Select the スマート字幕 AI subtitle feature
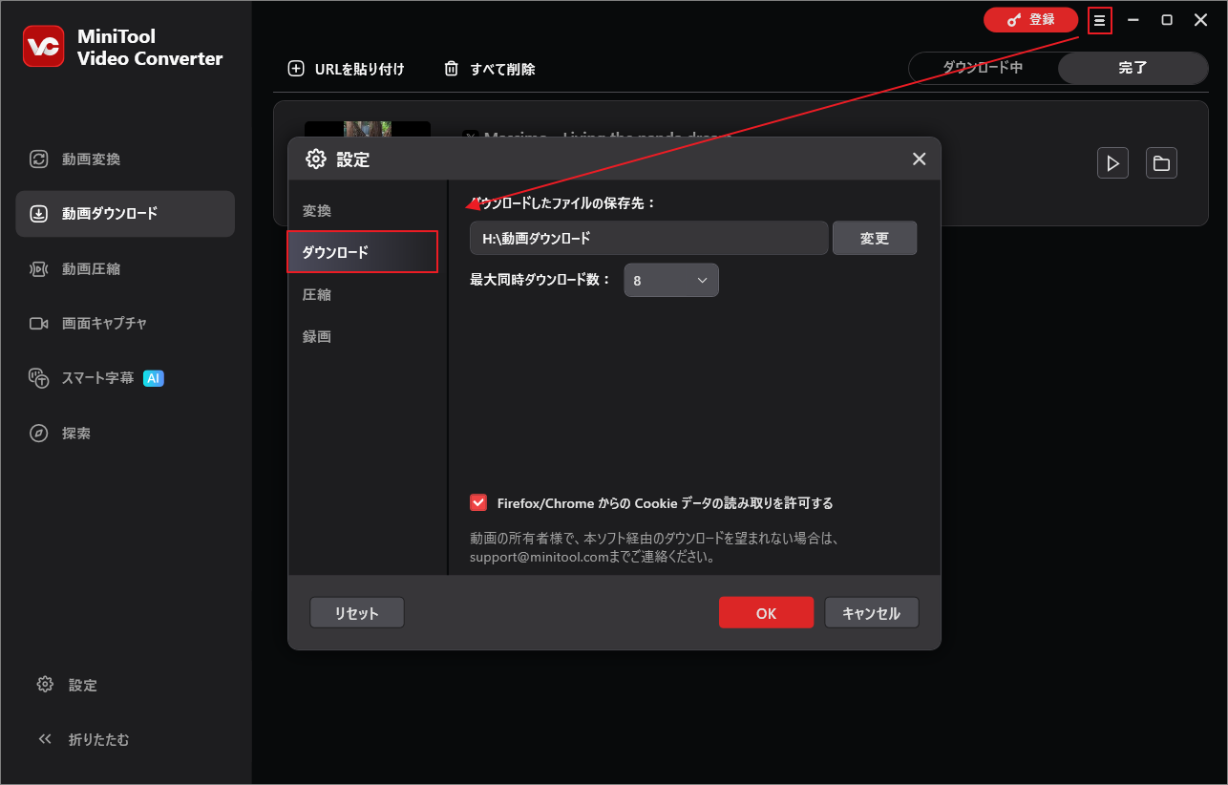 (x=84, y=378)
